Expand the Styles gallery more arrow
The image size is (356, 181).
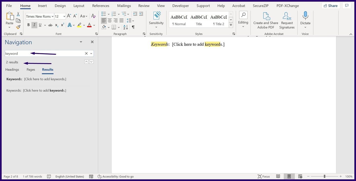click(x=231, y=25)
